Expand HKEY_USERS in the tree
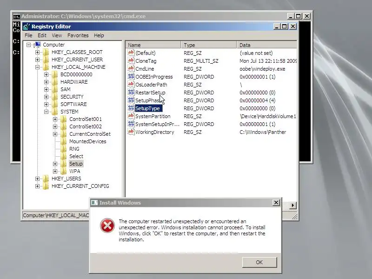The height and width of the screenshot is (279, 372). (x=38, y=179)
